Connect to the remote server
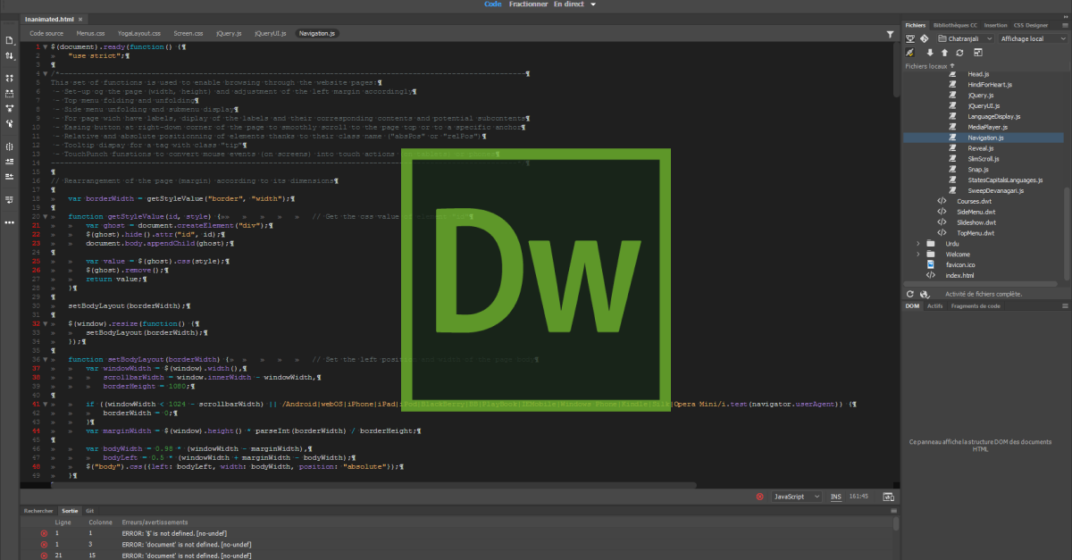1072x560 pixels. (908, 52)
